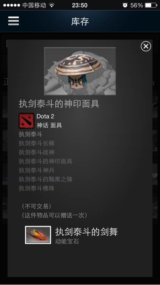Tap the mushroom-shaped mask item image
This screenshot has height=285, width=160.
coord(80,71)
